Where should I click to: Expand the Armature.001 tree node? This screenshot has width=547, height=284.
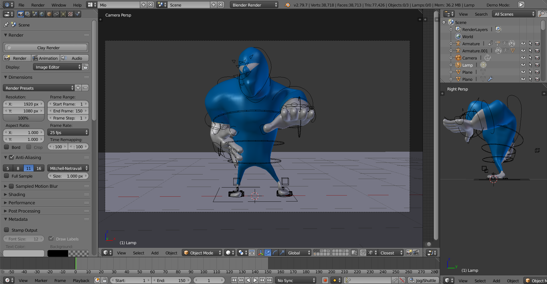[451, 51]
